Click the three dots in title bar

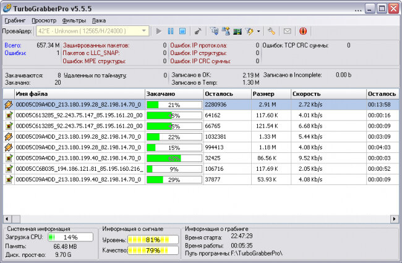pyautogui.click(x=358, y=11)
